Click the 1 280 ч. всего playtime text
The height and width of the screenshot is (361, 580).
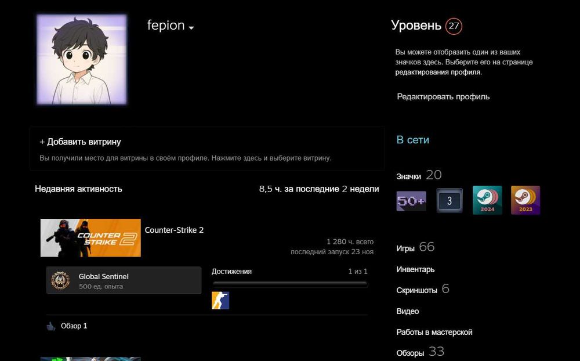(x=350, y=242)
